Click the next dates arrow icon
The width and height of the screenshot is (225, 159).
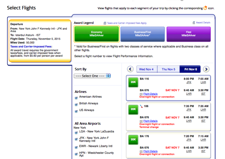click(x=206, y=69)
